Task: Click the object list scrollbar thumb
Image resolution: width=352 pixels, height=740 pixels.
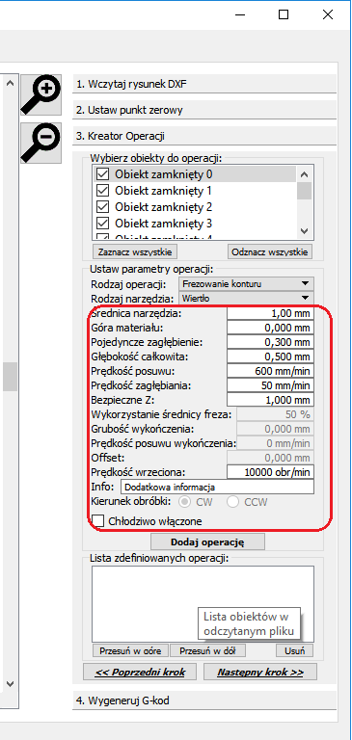Action: point(305,191)
